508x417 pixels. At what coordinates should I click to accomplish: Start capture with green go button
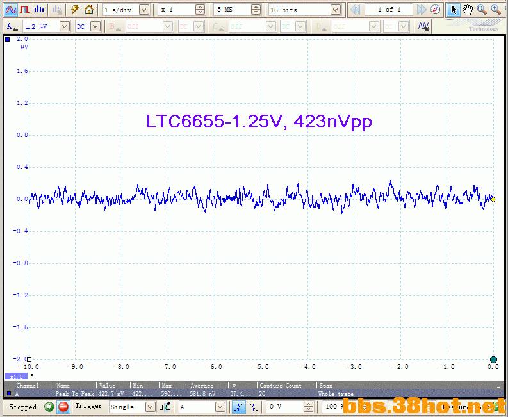tap(49, 407)
